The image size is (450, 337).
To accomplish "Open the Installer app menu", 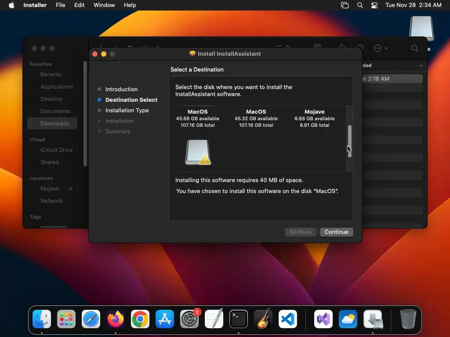I will pyautogui.click(x=35, y=5).
